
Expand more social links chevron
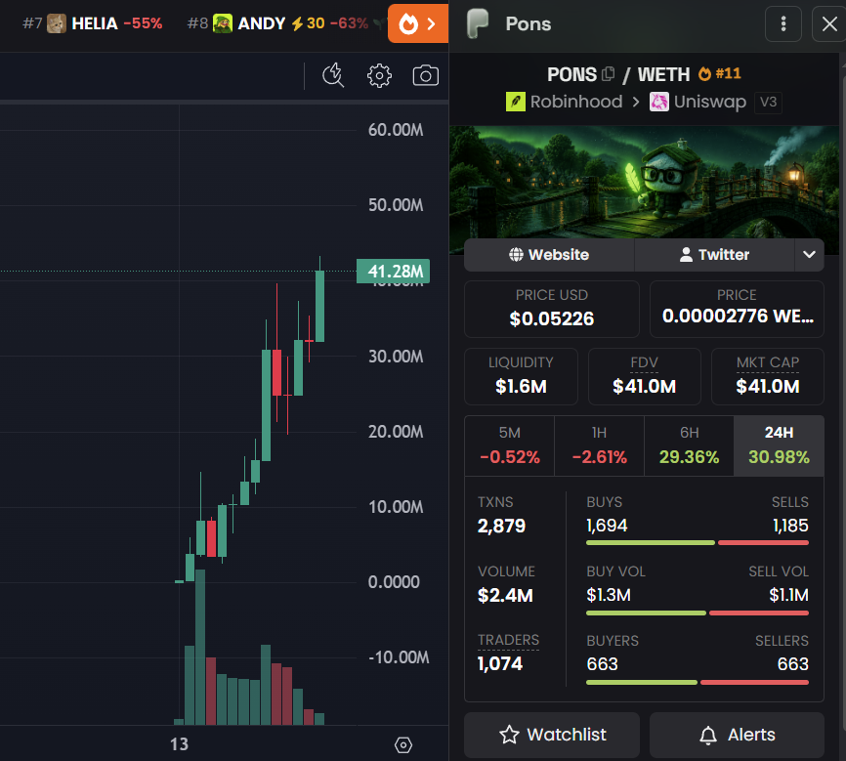point(809,255)
